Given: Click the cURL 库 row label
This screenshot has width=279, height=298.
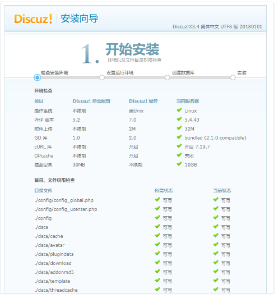Looking at the screenshot, I should point(43,146).
